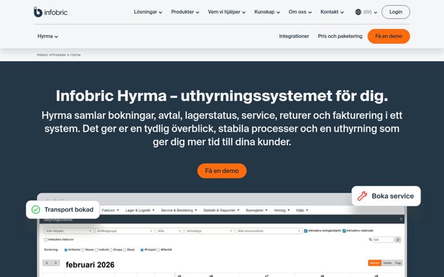Open the Kontakt dropdown
This screenshot has height=277, width=444.
(332, 12)
